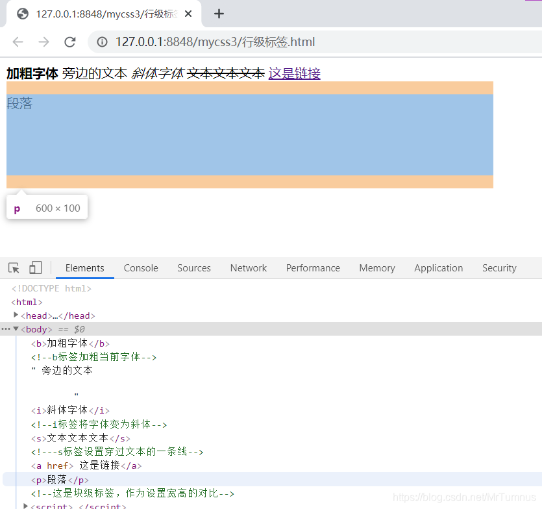Close the 127.0.0.1:8848 browser tab
This screenshot has height=509, width=542.
188,14
